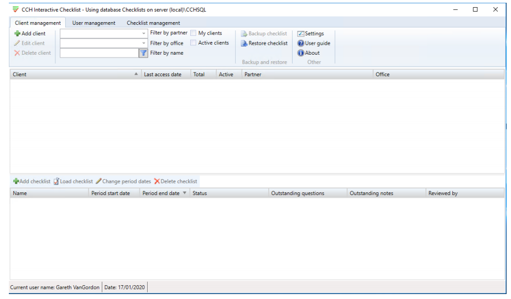Open Settings from the Other group
The height and width of the screenshot is (299, 511).
pos(311,34)
